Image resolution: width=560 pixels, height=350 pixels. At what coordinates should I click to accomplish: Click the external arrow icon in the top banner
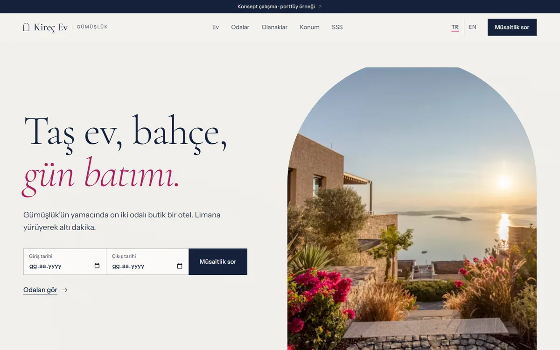[x=320, y=7]
